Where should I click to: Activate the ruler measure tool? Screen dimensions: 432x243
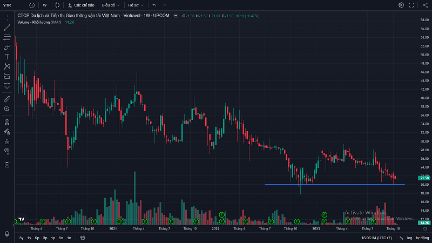(7, 99)
